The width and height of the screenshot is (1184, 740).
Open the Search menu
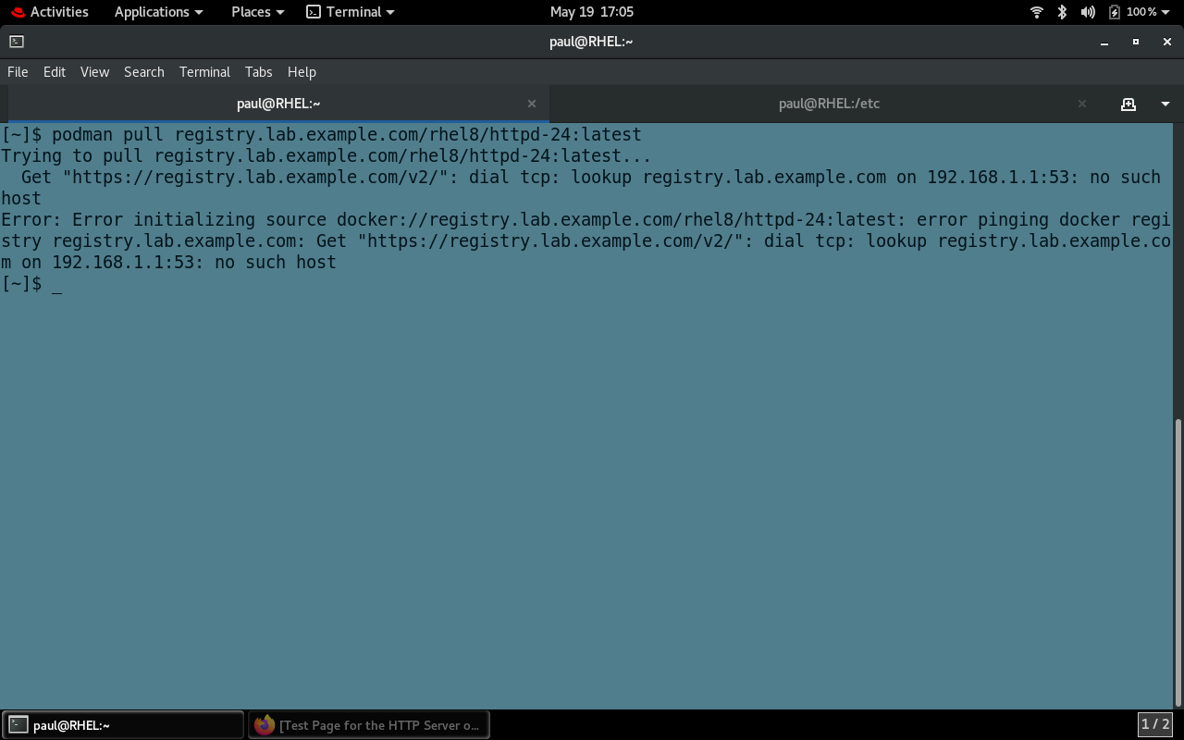tap(143, 71)
